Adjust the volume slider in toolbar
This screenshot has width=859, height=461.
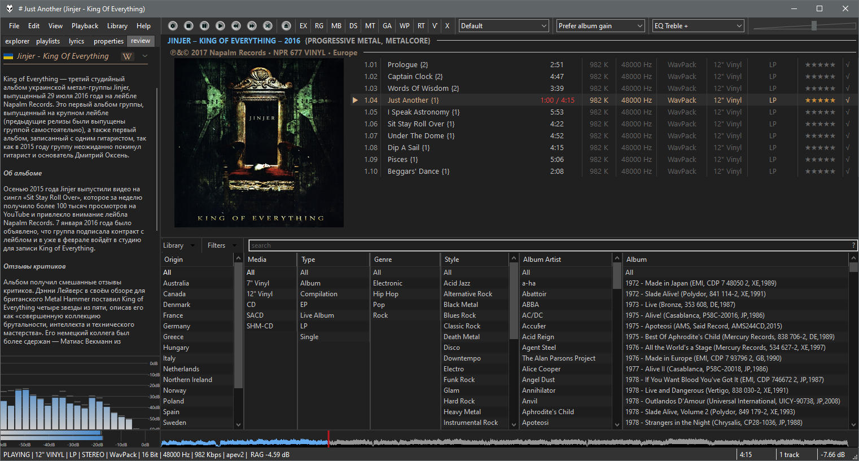coord(814,26)
